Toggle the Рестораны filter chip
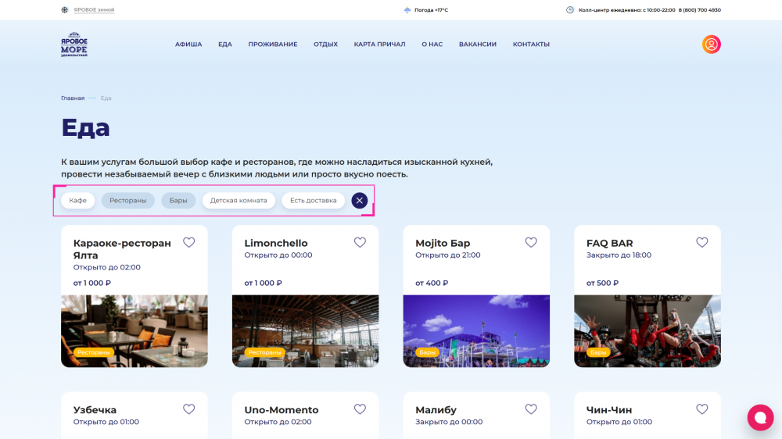 click(x=128, y=201)
